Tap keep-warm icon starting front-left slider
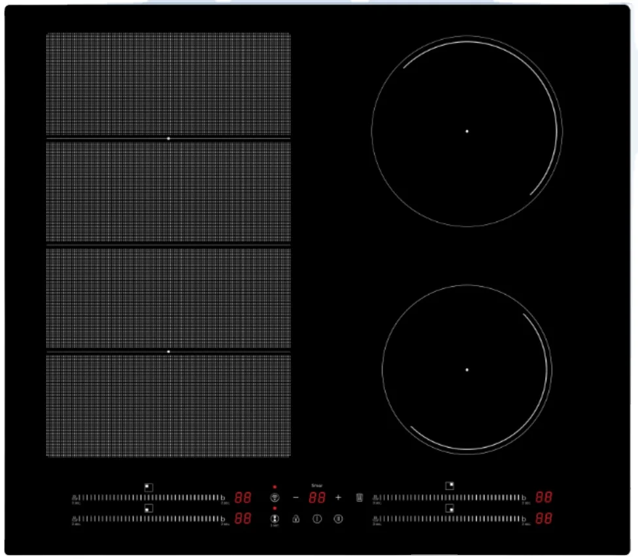Image resolution: width=638 pixels, height=560 pixels. click(75, 519)
